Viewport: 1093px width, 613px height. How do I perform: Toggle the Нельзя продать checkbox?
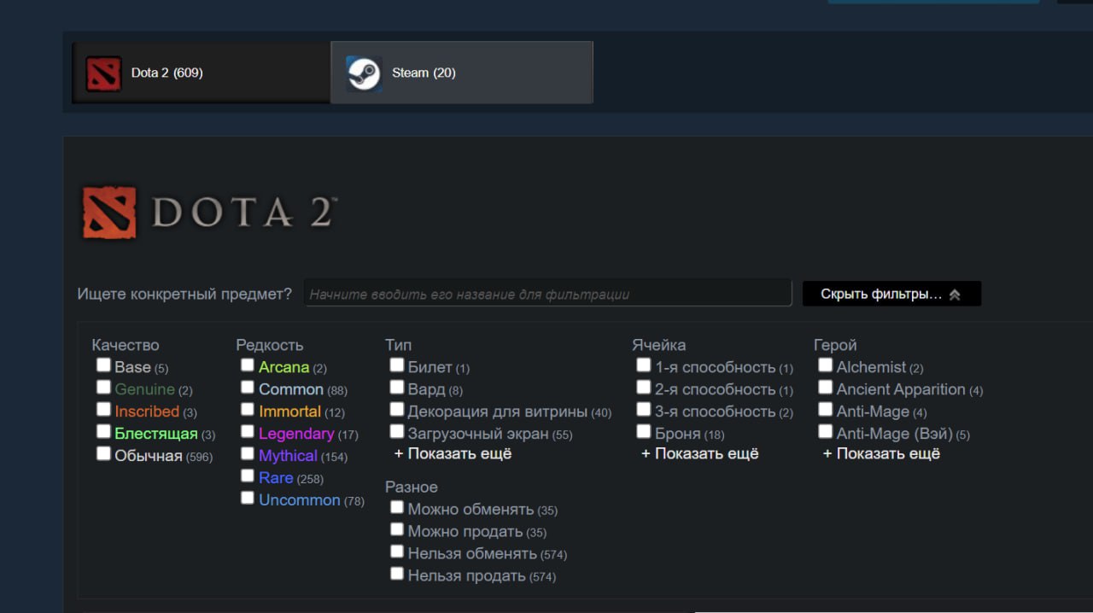(x=396, y=573)
